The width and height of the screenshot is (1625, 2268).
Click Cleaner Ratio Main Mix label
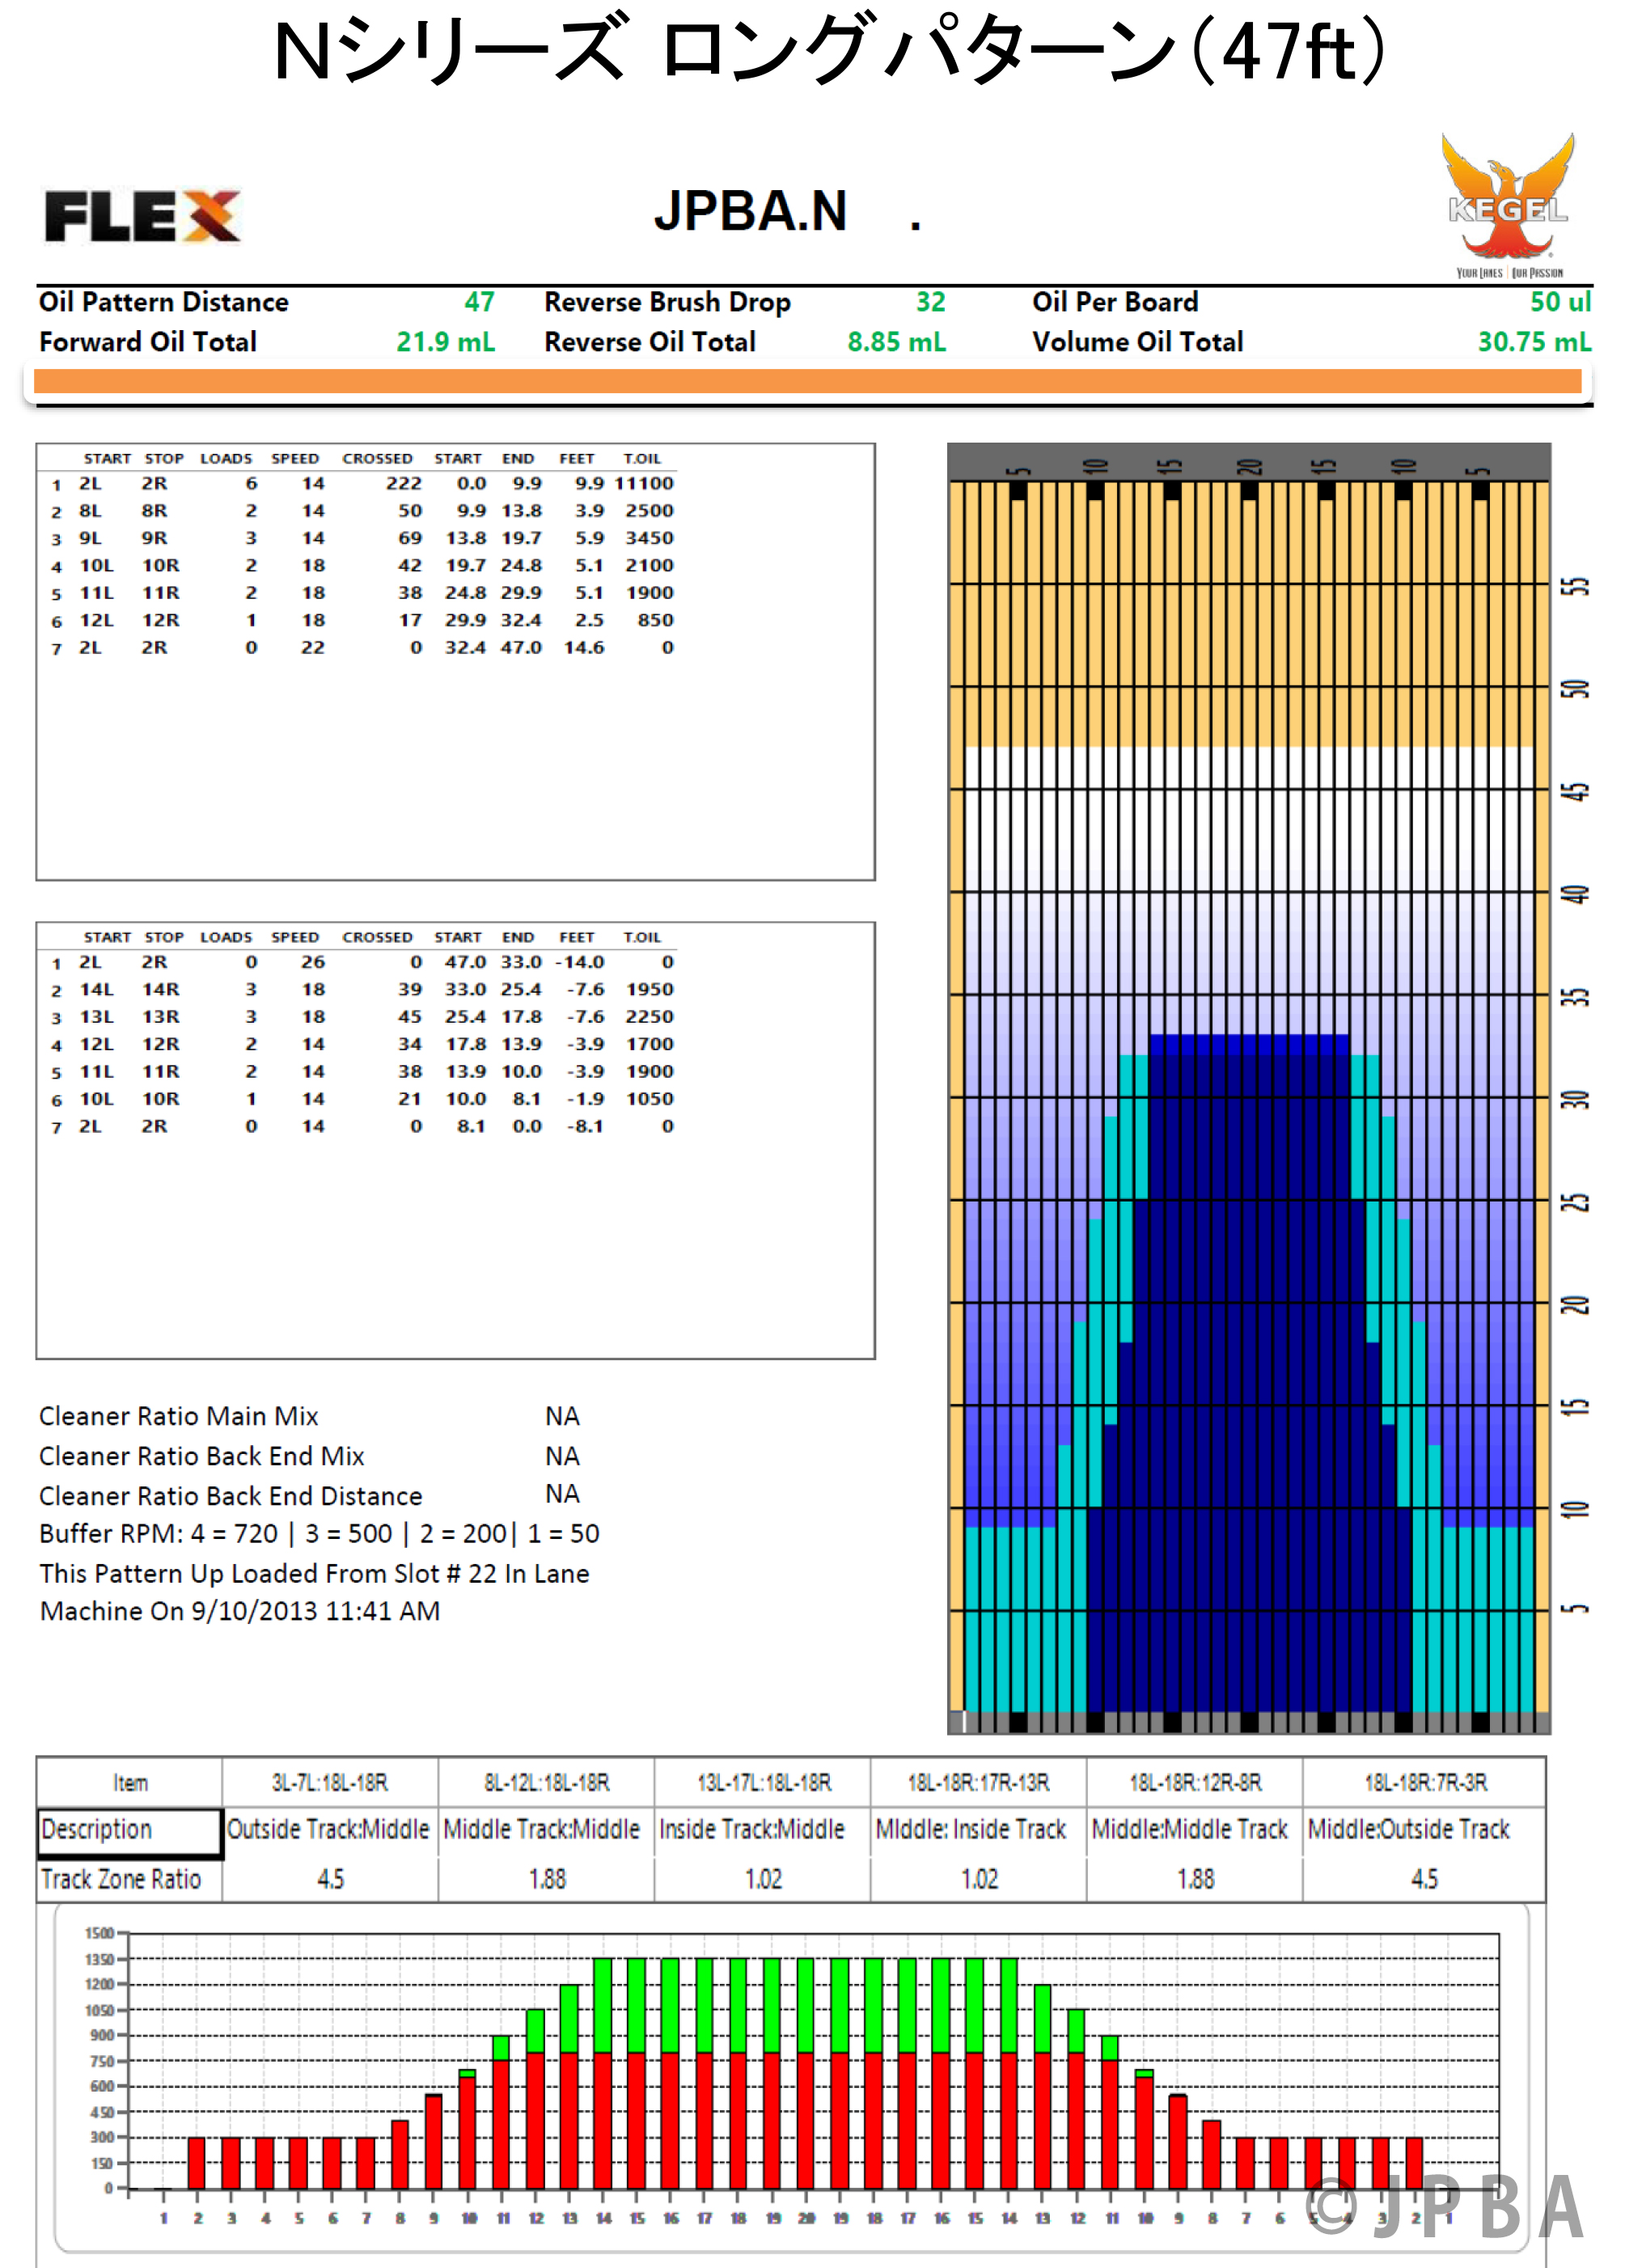(x=179, y=1416)
